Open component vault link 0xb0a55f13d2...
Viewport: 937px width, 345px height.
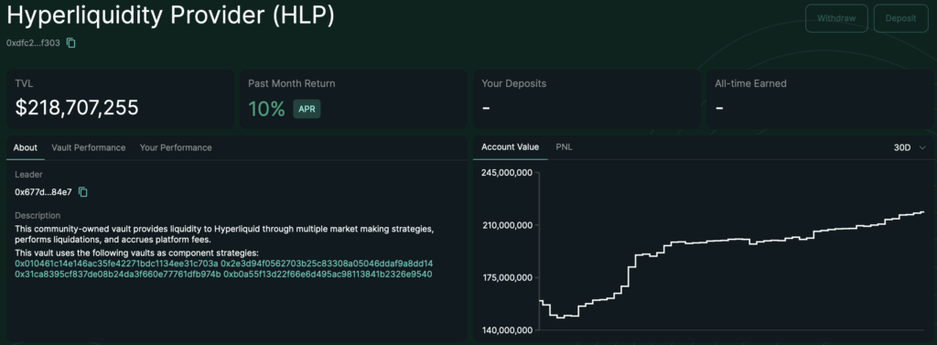tap(328, 275)
